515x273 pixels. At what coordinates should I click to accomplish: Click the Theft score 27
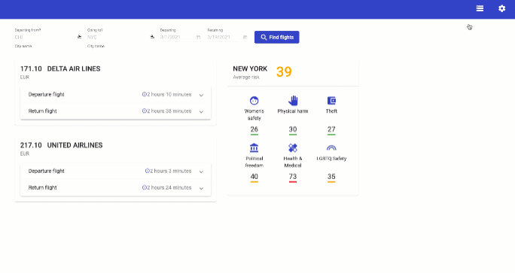331,129
